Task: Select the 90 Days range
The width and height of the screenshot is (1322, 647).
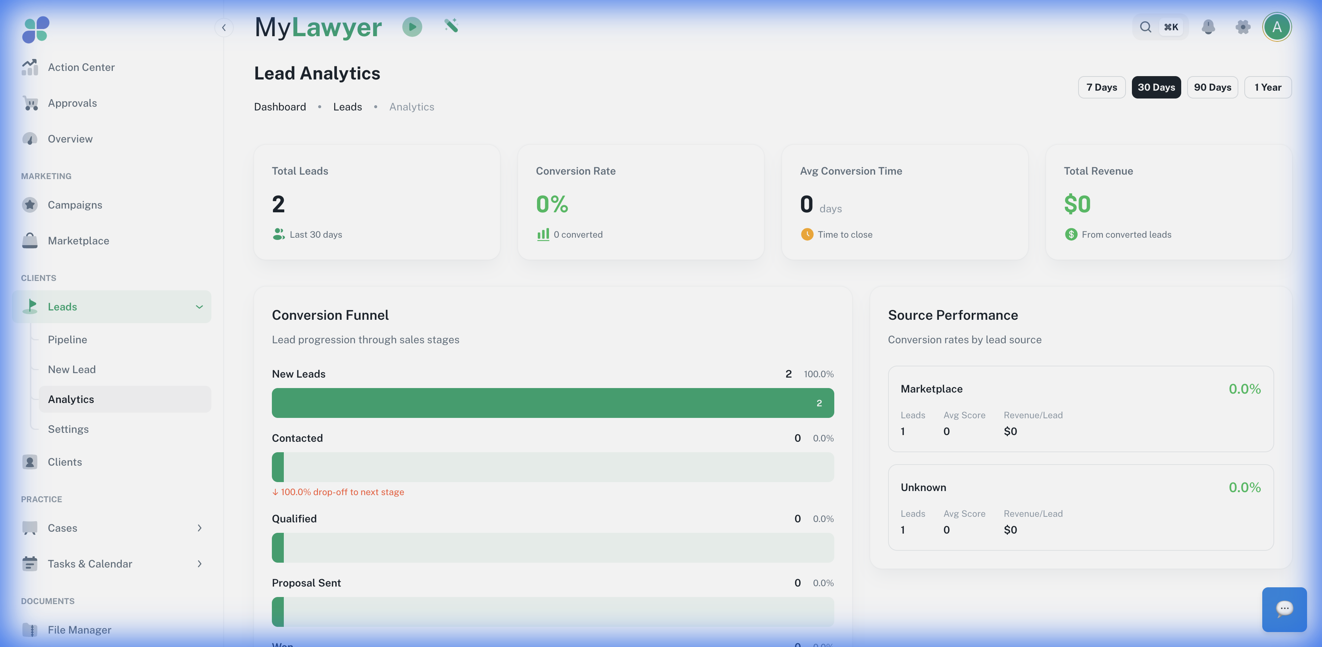Action: point(1212,87)
